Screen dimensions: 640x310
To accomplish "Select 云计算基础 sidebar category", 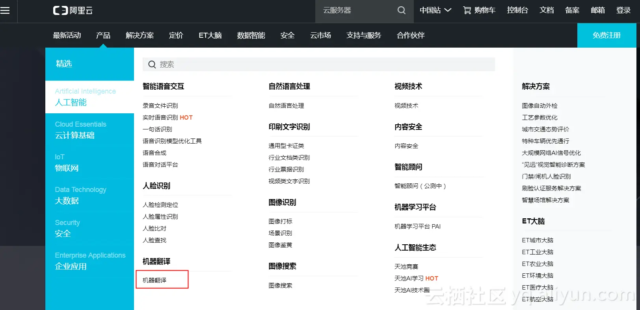I will (x=89, y=130).
